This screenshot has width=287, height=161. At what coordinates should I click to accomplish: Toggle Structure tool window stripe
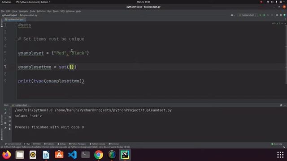1,120
